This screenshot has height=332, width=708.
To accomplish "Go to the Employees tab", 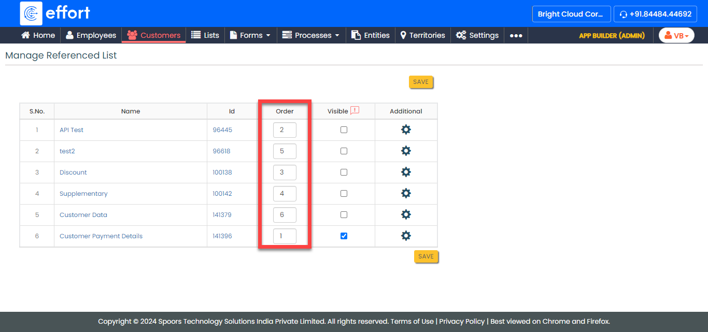I will click(x=91, y=35).
